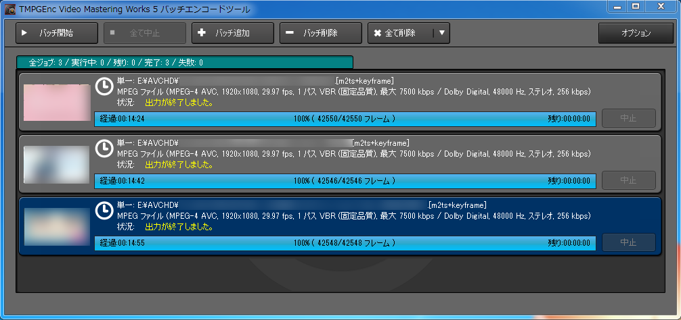Click 中止 button on the 00:14:24 job

coord(628,118)
